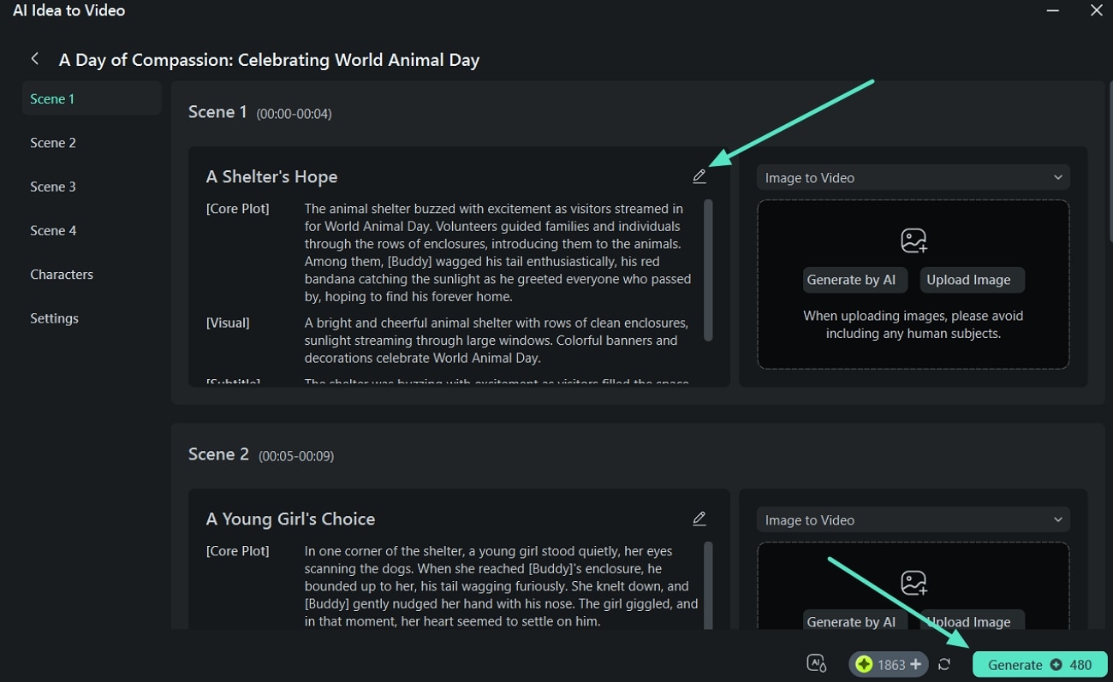Select Scene 1 in the sidebar
This screenshot has width=1113, height=682.
pos(92,98)
